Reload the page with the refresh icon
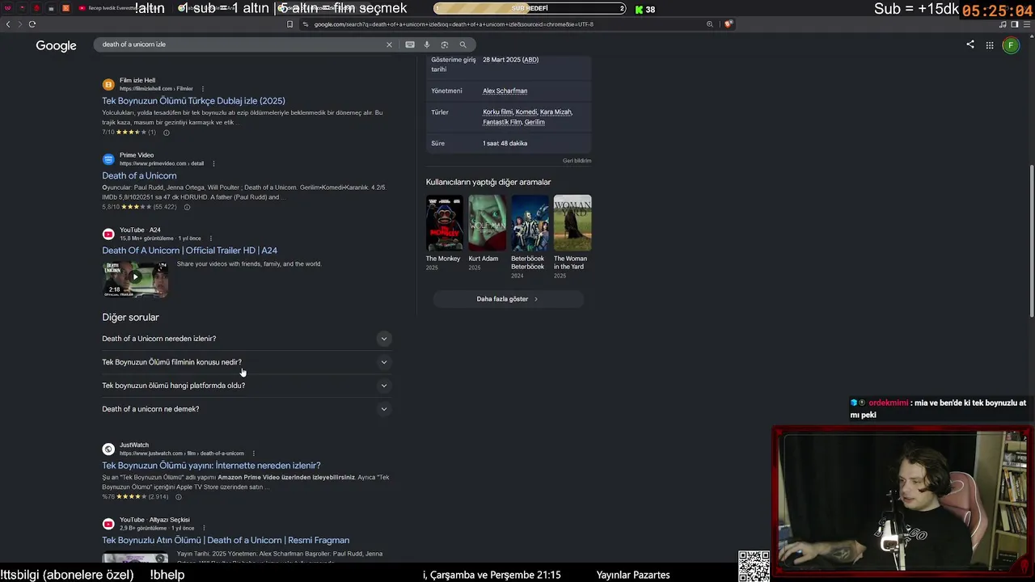The image size is (1035, 582). click(32, 24)
